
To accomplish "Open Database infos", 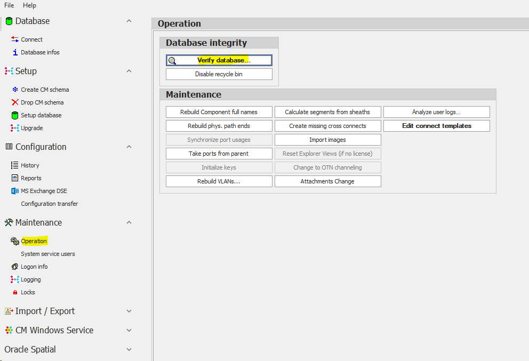I will point(40,52).
